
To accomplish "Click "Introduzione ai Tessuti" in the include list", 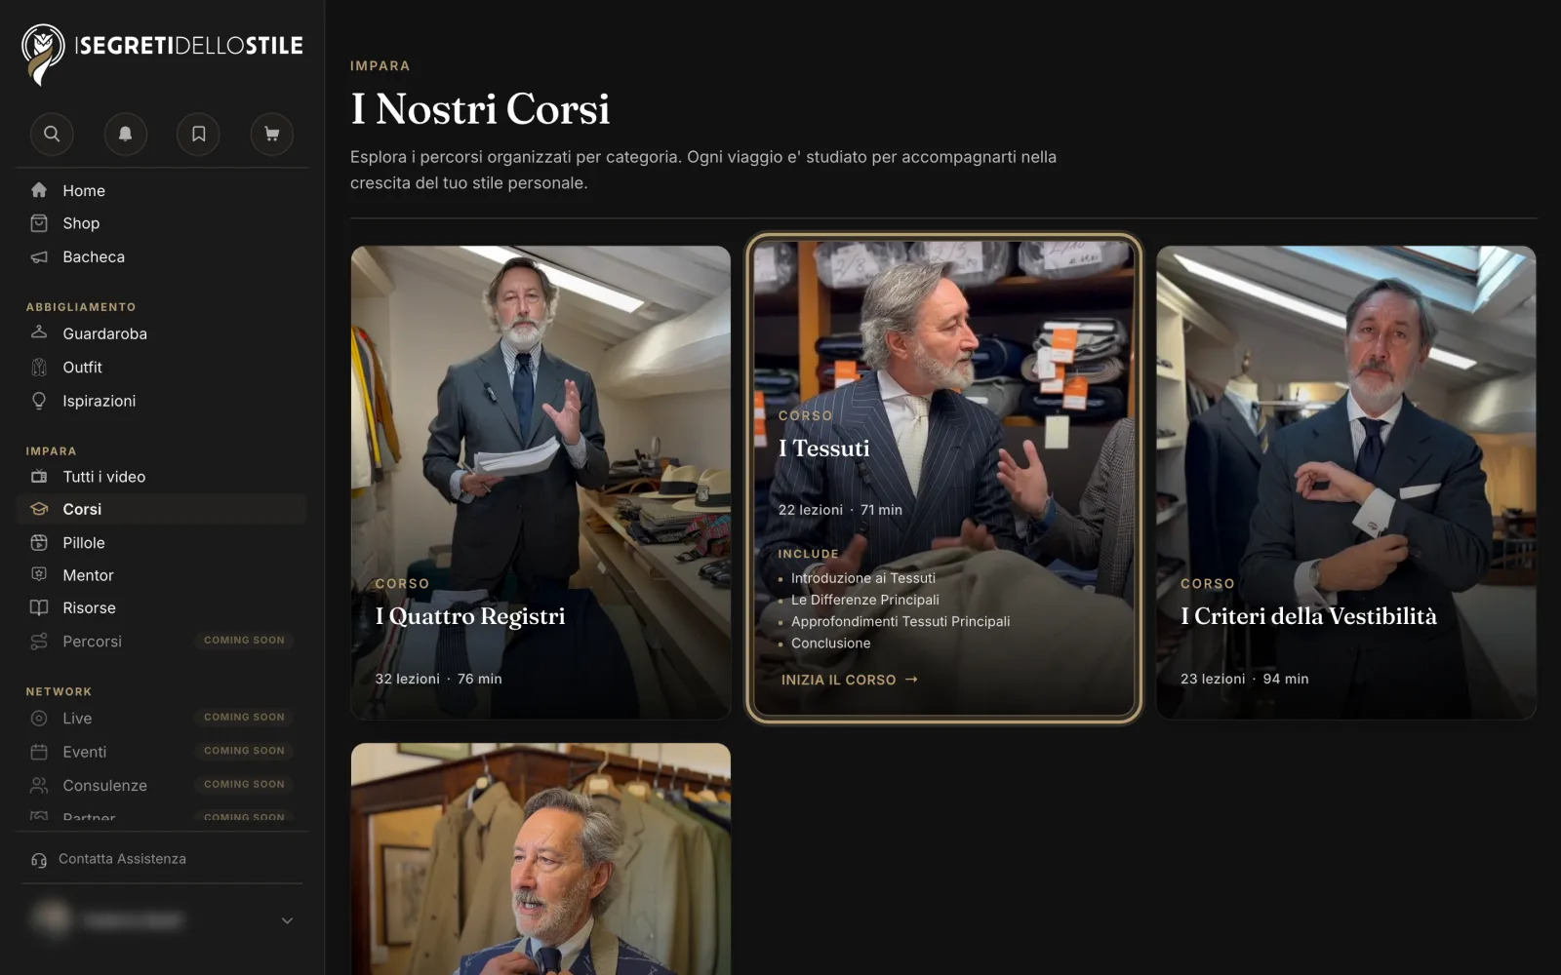I will (863, 578).
